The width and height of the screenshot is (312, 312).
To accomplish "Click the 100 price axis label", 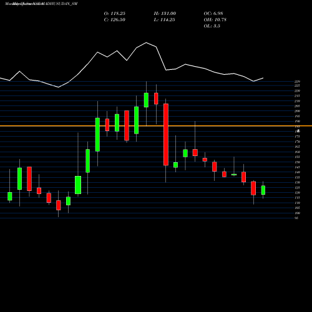I will pos(297,213).
